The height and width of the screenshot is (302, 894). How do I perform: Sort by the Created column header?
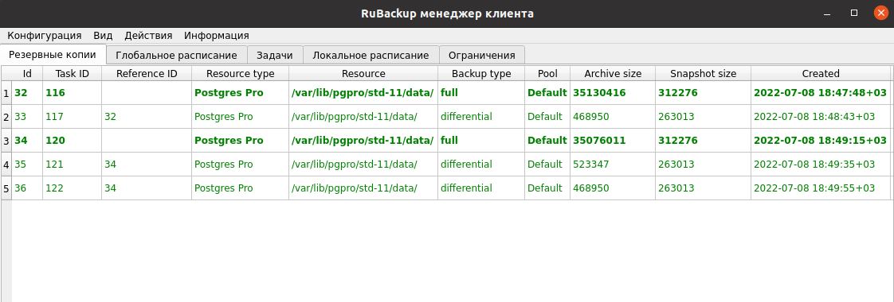click(821, 73)
